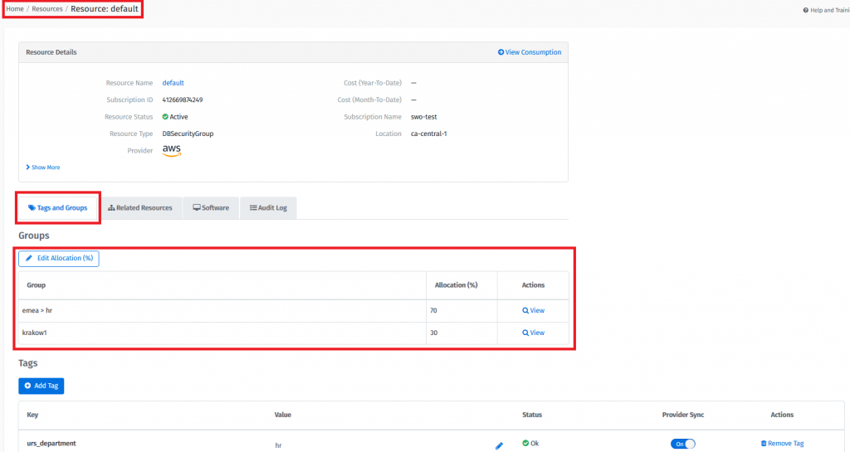This screenshot has width=850, height=452.
Task: Click the pencil edit icon for urs_department value
Action: pos(499,445)
